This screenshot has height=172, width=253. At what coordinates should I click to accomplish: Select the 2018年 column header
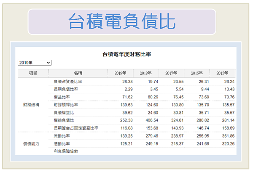tap(146, 73)
